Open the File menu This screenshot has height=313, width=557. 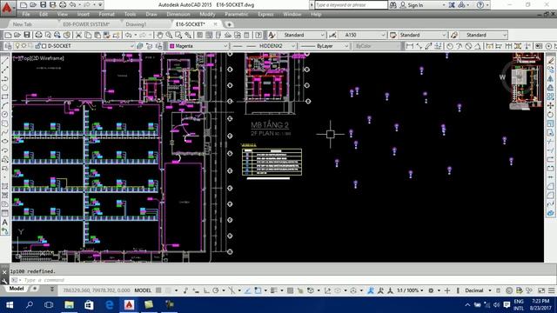coord(26,15)
